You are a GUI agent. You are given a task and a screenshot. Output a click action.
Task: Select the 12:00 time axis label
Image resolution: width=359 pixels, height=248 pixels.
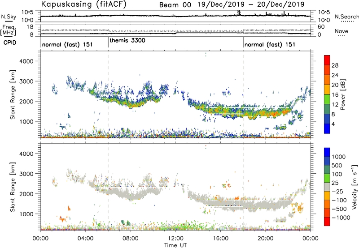(175, 239)
